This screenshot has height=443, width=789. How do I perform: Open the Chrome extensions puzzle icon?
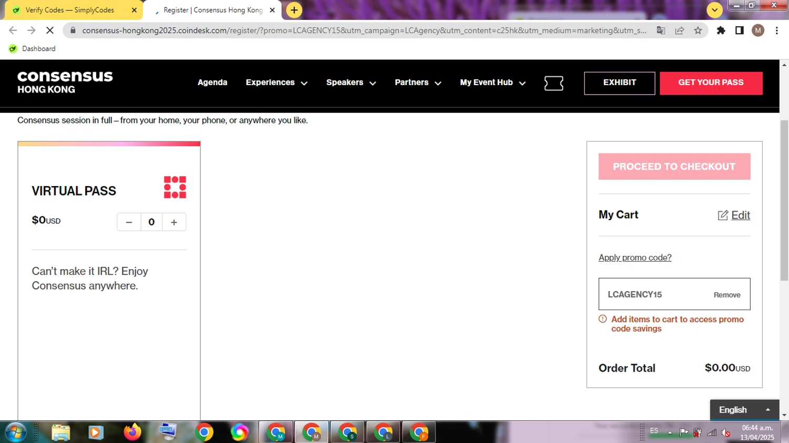pos(721,30)
